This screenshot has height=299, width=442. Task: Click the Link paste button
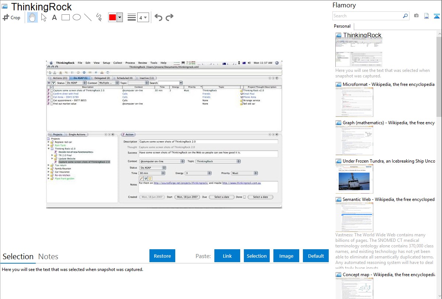[227, 256]
